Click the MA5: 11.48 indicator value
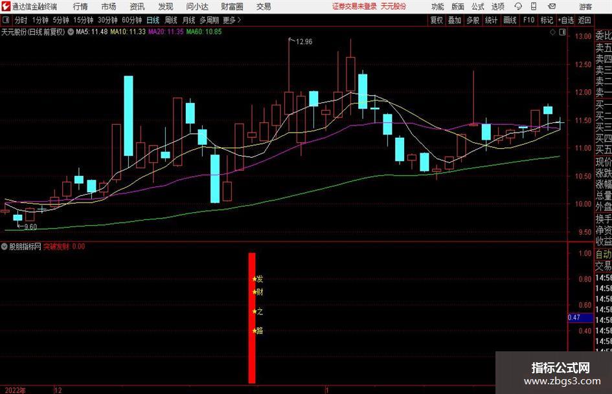This screenshot has height=394, width=612. [x=91, y=32]
